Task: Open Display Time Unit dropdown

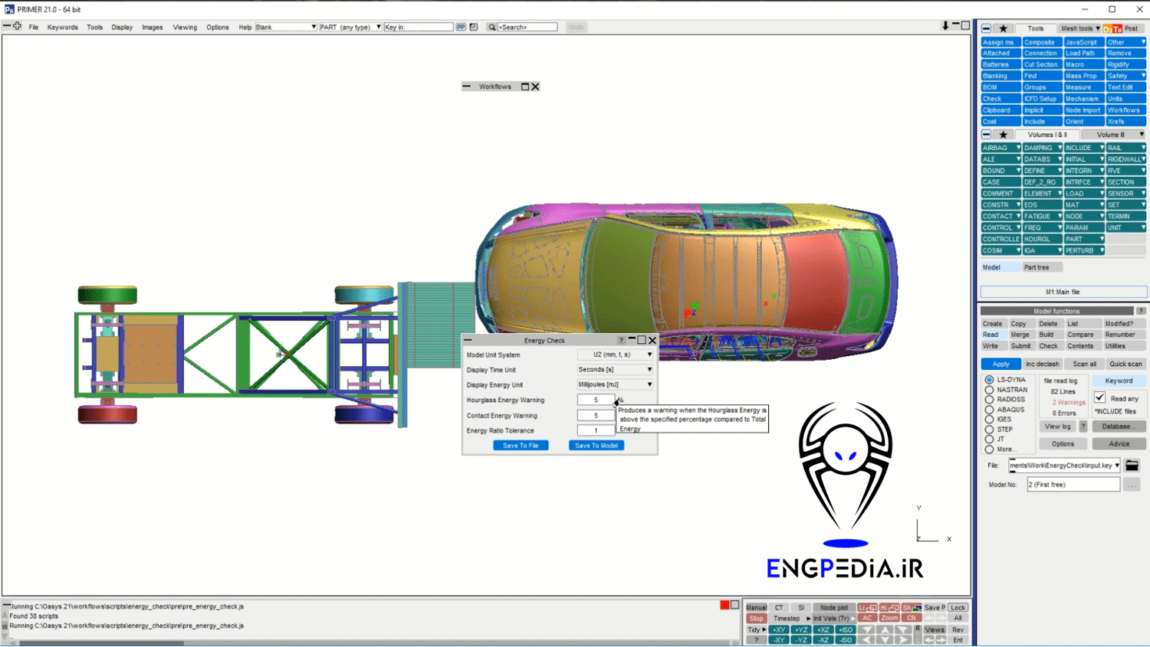Action: 616,370
